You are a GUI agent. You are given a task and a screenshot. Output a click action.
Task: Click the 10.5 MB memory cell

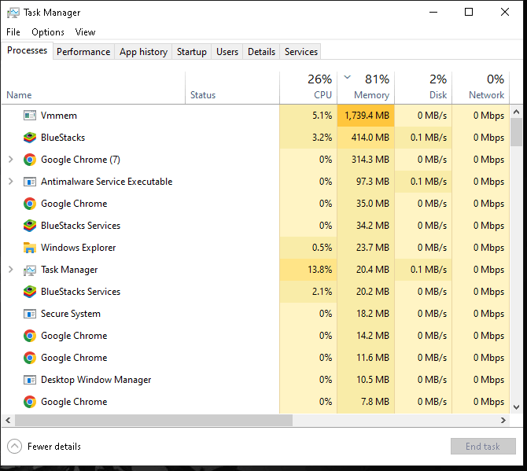click(x=366, y=380)
